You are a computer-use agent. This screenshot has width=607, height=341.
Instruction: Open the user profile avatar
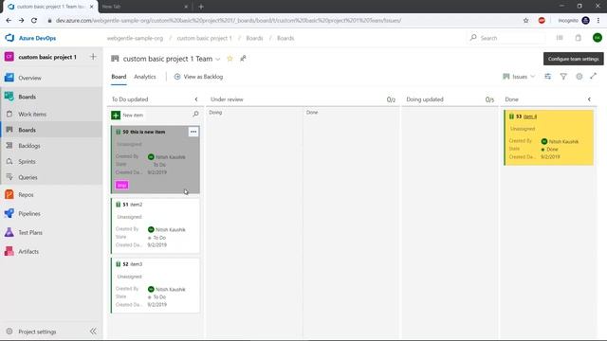coord(597,38)
